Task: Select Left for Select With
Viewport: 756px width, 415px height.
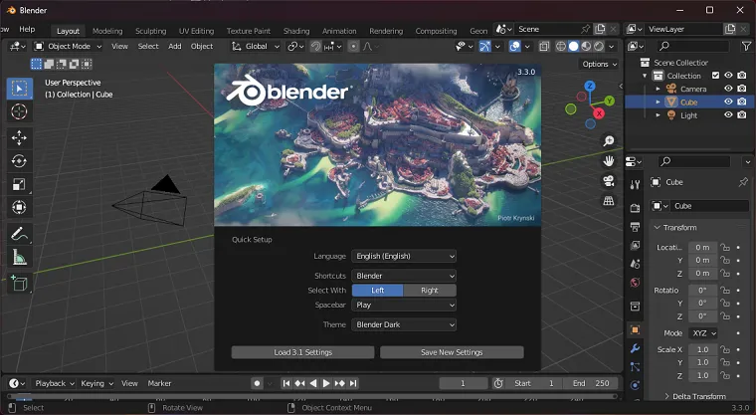Action: 378,290
